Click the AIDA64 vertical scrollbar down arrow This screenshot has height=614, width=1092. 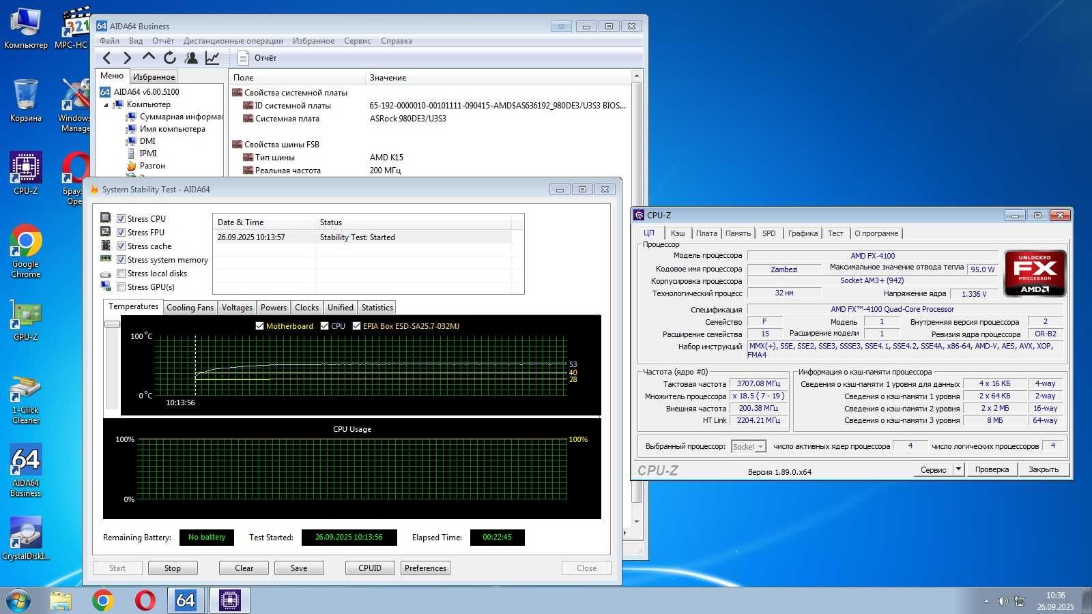click(637, 522)
